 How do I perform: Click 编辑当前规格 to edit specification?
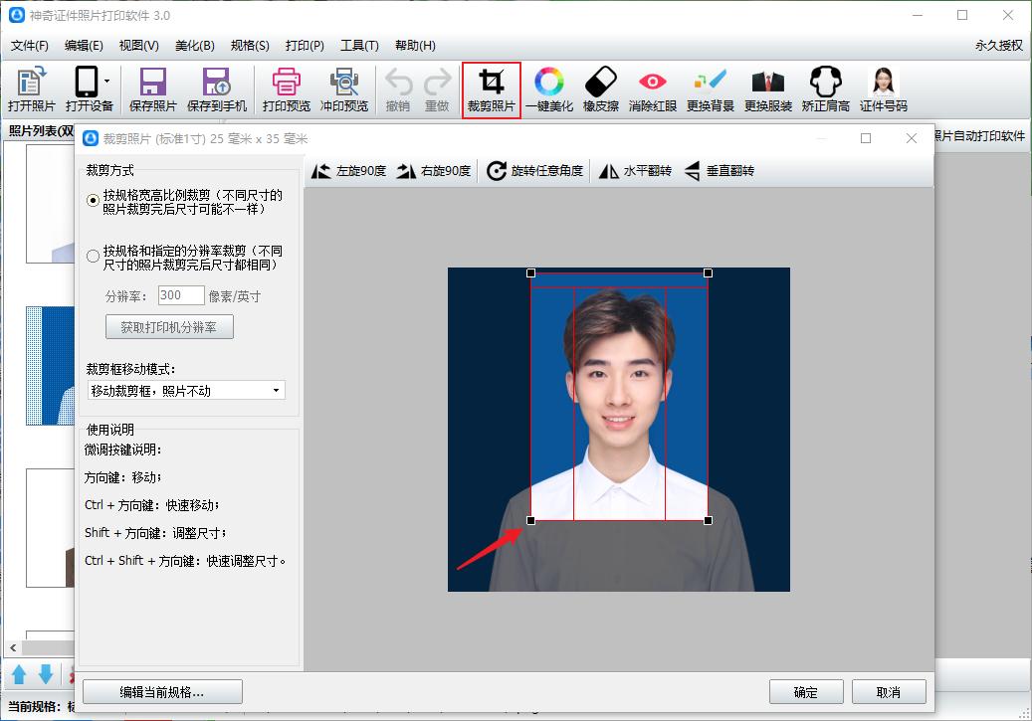[x=161, y=691]
